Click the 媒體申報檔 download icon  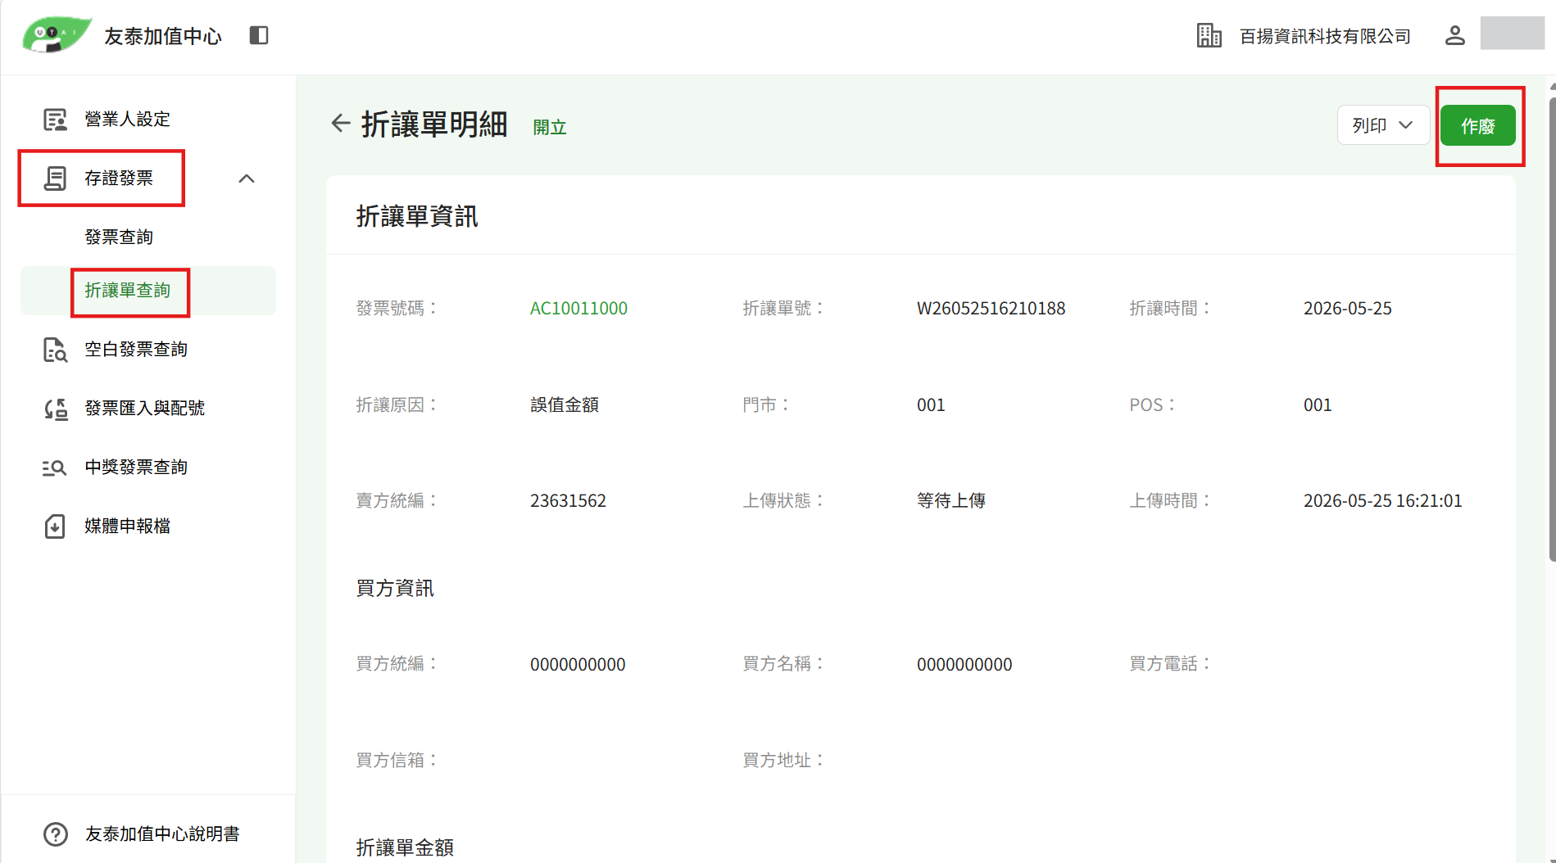point(55,526)
